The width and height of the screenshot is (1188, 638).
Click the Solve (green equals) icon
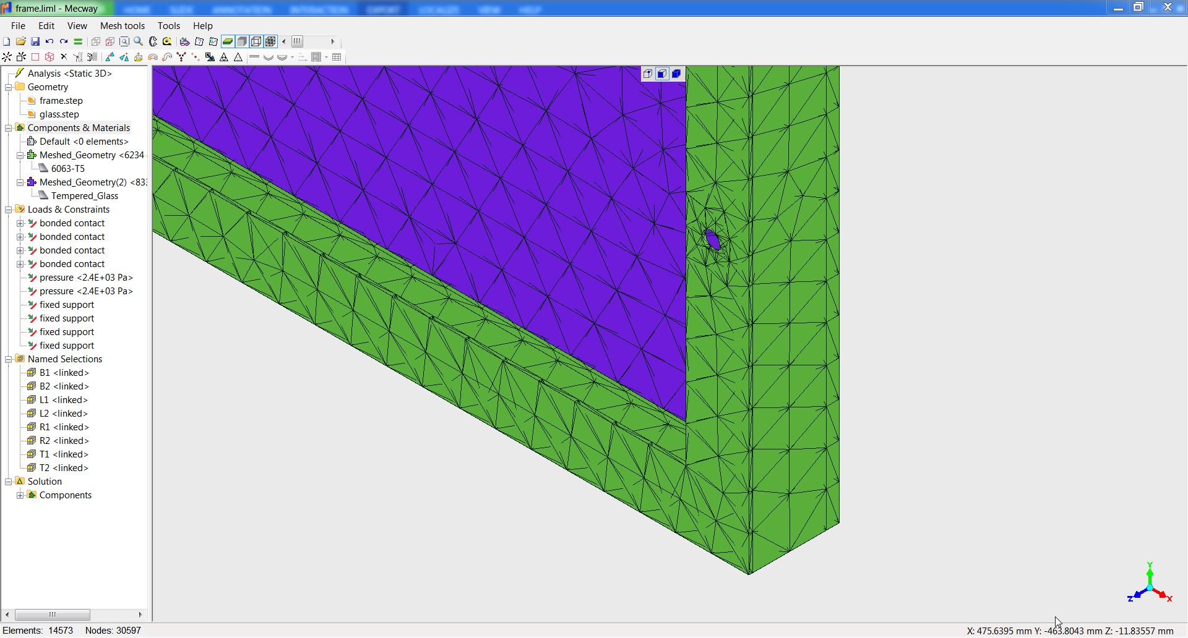pyautogui.click(x=78, y=41)
